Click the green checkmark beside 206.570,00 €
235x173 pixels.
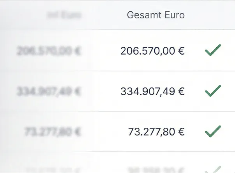(213, 50)
